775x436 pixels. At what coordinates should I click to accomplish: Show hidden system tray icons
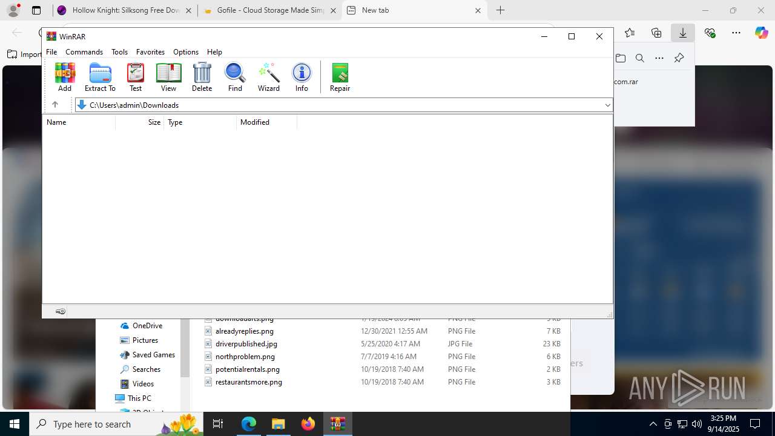click(x=653, y=424)
